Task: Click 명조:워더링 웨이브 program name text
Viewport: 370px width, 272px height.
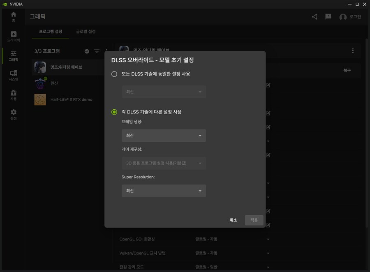Action: 66,67
